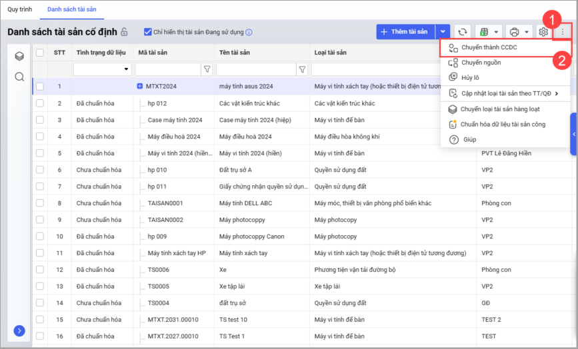Click asset name máy tính asus 2024
Viewport: 578px width, 349px height.
(246, 87)
